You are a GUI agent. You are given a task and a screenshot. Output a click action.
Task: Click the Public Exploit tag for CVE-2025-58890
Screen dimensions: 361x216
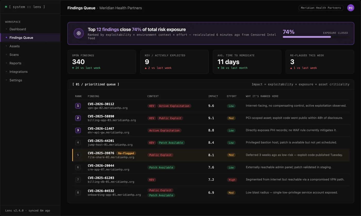pyautogui.click(x=170, y=118)
